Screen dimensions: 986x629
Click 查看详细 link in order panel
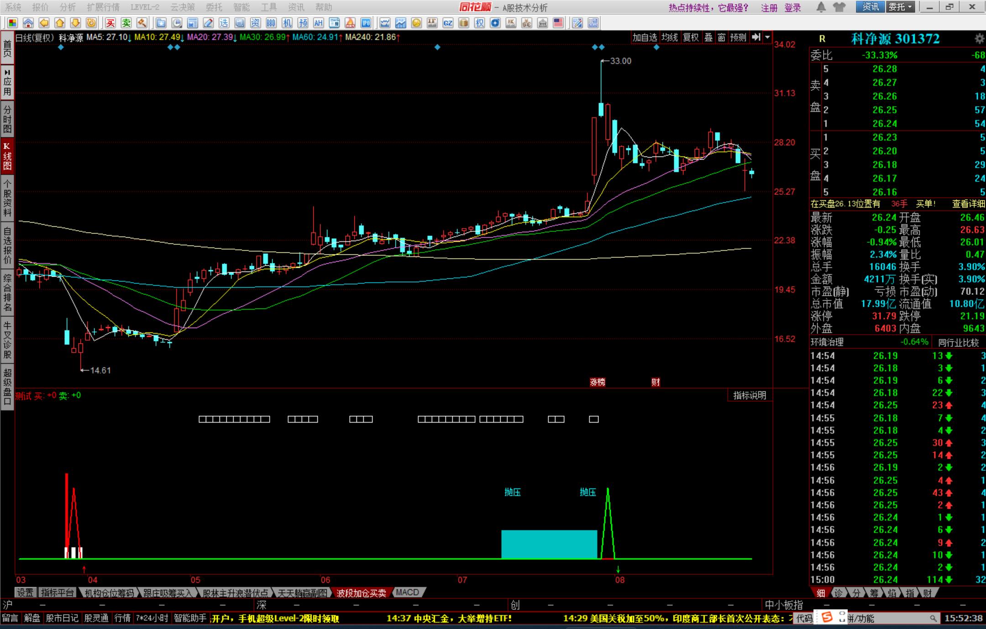[x=968, y=204]
